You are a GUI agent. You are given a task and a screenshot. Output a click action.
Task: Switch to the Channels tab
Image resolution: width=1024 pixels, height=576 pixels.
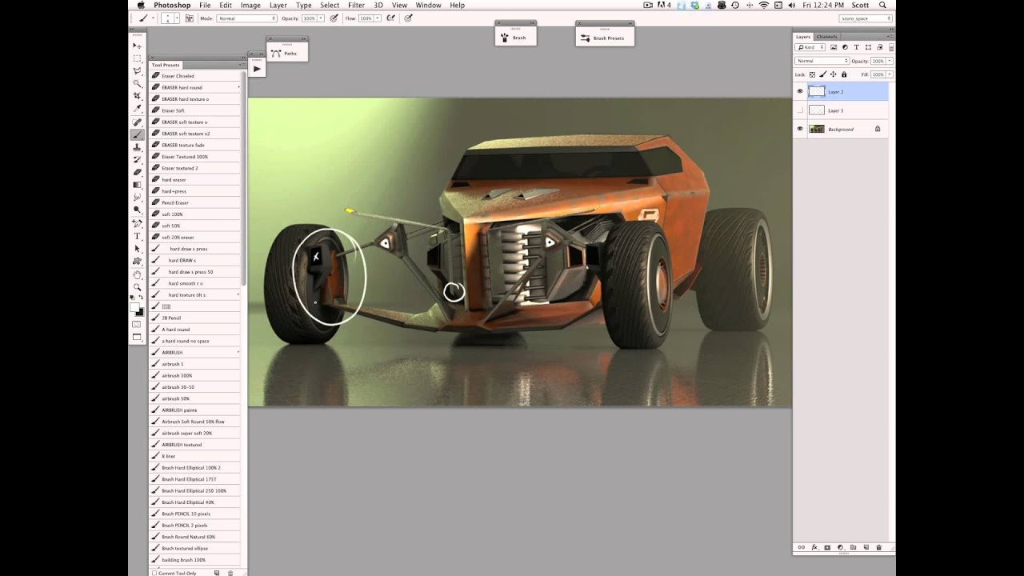pos(826,37)
